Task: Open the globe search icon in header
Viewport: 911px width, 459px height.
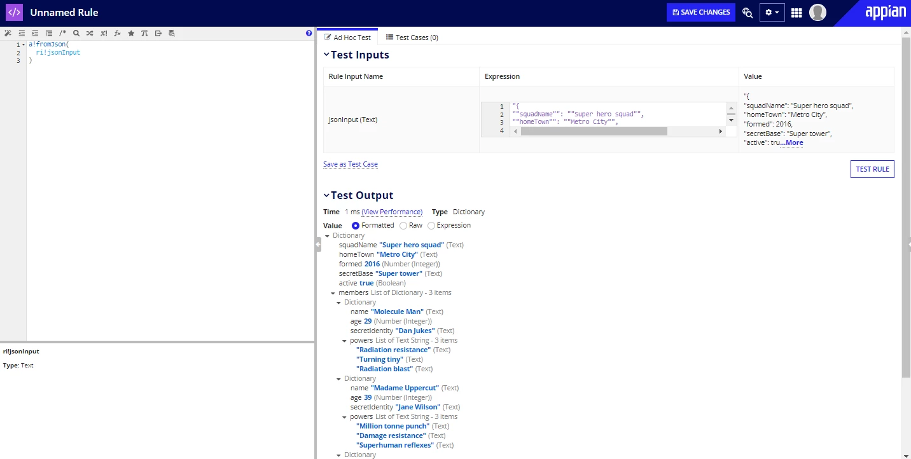Action: [x=748, y=12]
